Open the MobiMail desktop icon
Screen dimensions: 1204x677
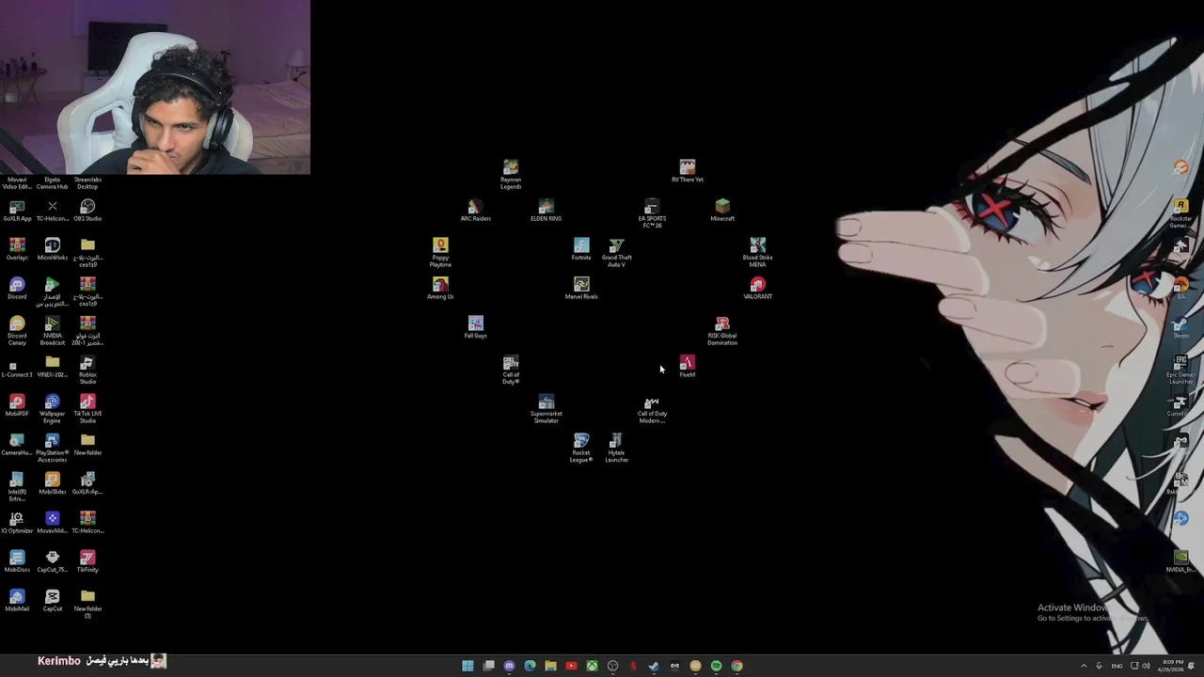17,601
